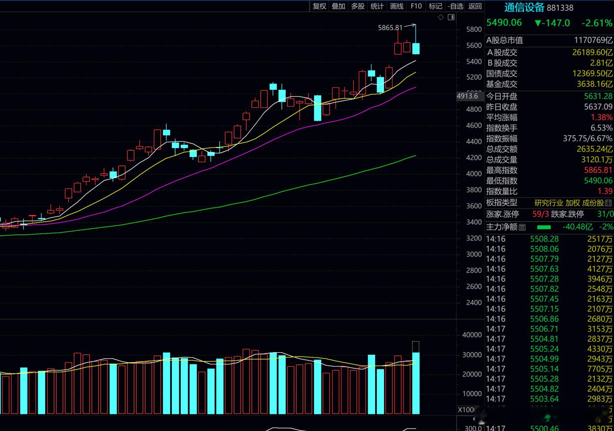Click the green 主力净额 flow bar

(x=544, y=227)
